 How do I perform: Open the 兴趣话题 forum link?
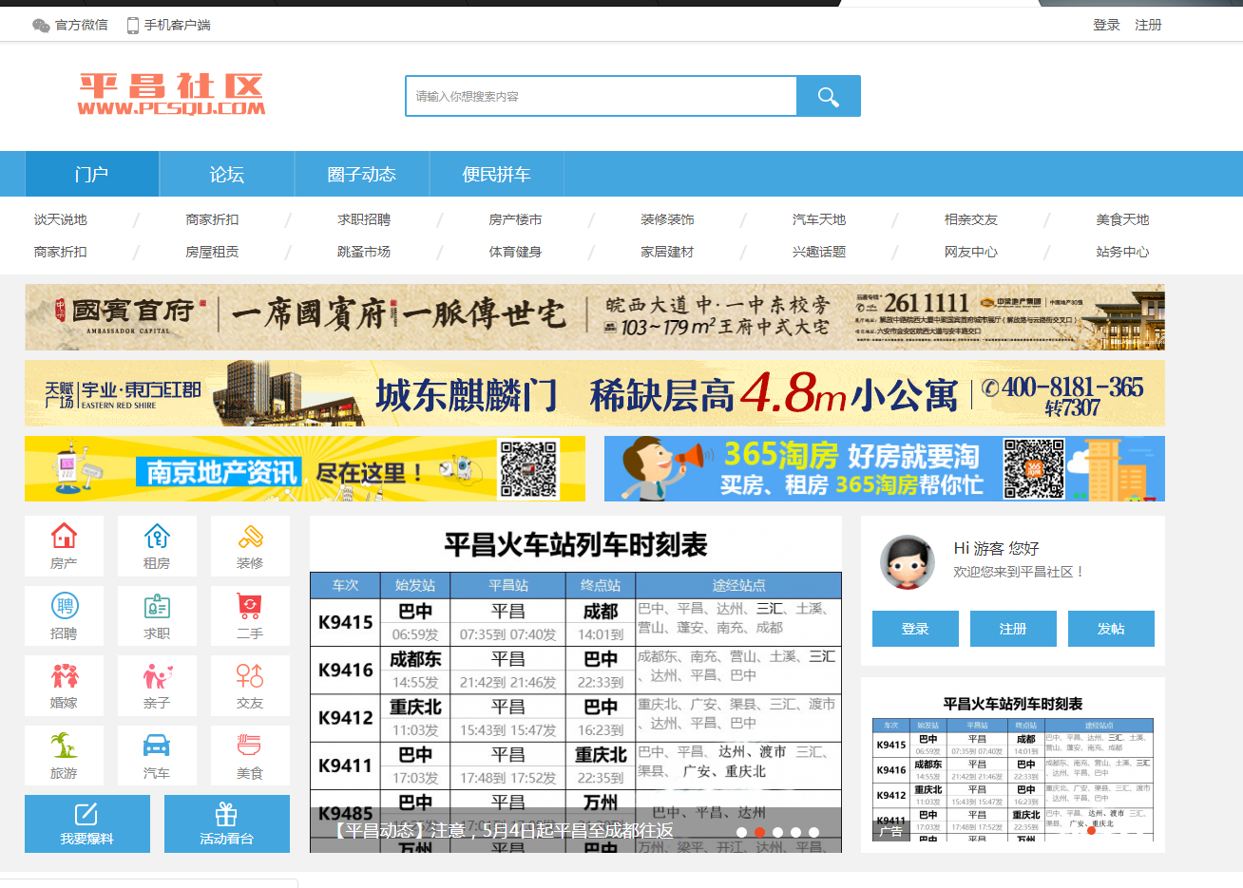(x=819, y=252)
